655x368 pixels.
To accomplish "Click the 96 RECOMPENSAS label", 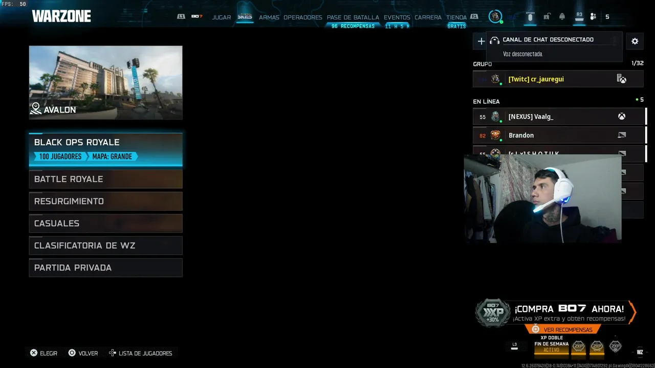I will click(353, 26).
